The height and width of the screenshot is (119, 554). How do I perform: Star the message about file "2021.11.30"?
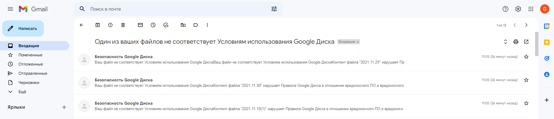tap(526, 80)
